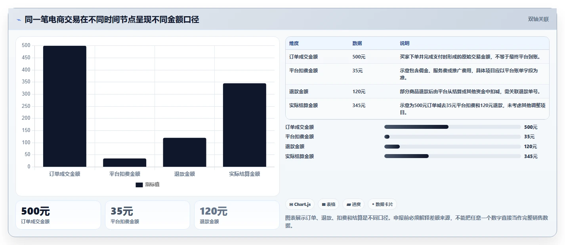The image size is (565, 245).
Task: Click the 数据 table column header
Action: pos(357,43)
